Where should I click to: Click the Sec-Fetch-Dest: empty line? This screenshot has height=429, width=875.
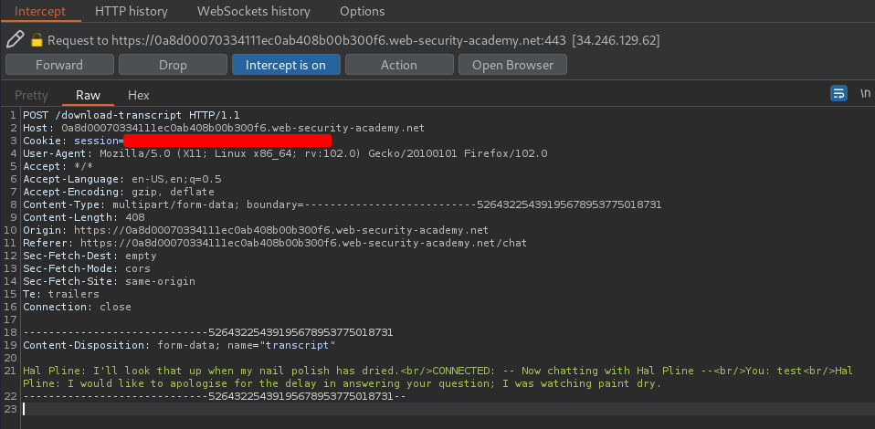(90, 256)
